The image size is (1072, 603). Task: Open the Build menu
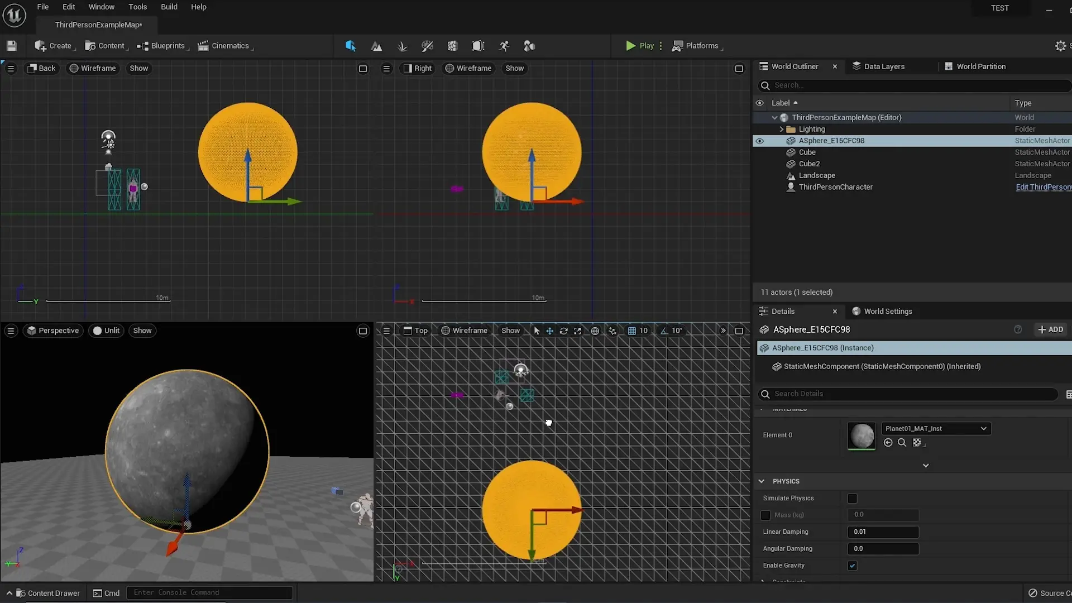coord(169,7)
